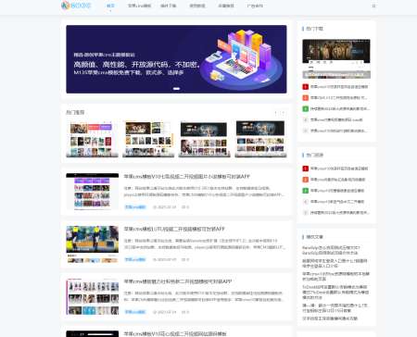The height and width of the screenshot is (337, 417).
Task: Click the banner slider pagination dot
Action: 176,89
